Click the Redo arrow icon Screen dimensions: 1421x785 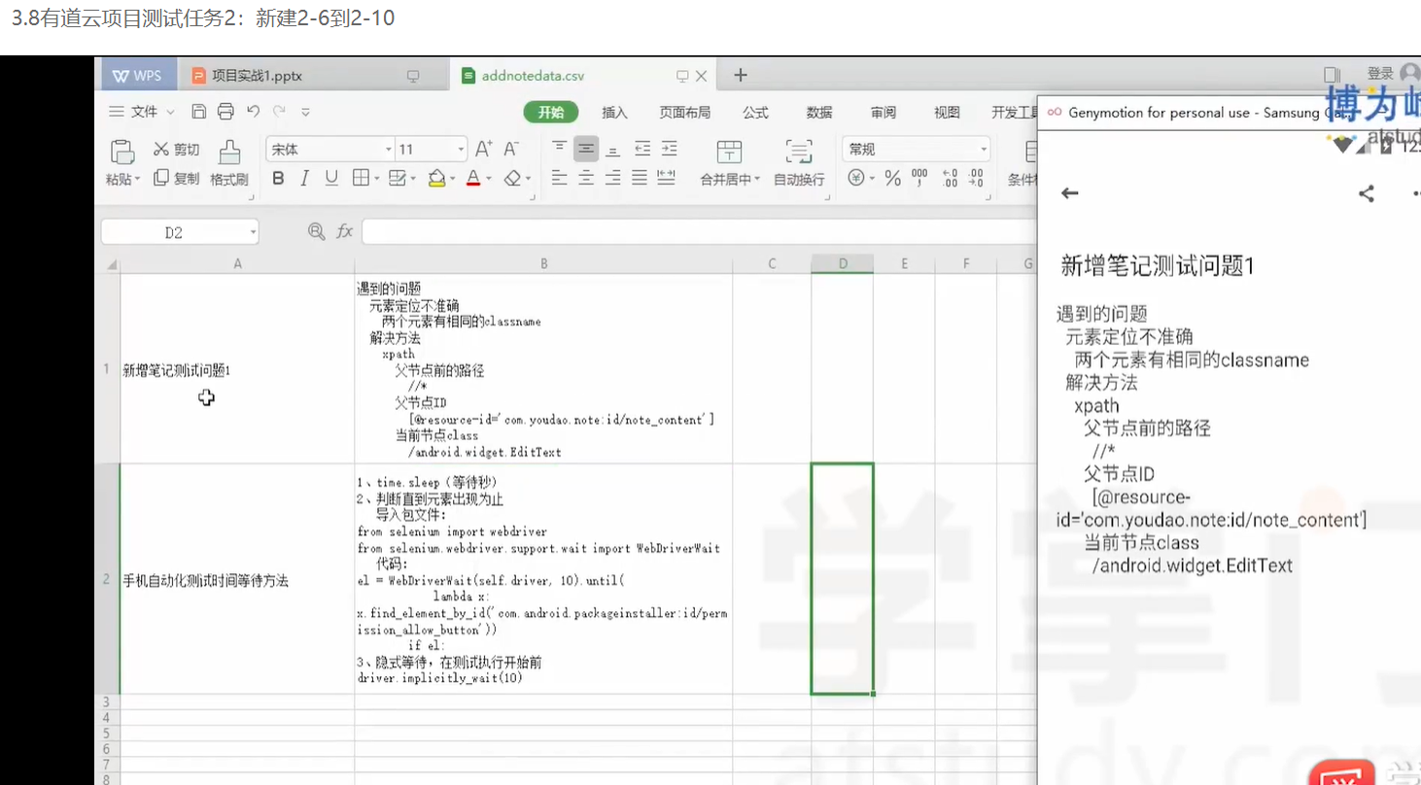point(279,112)
